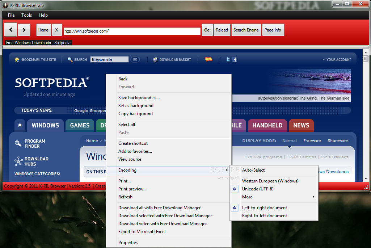Switch to the HANDHELD tab
The image size is (371, 248).
click(x=267, y=125)
